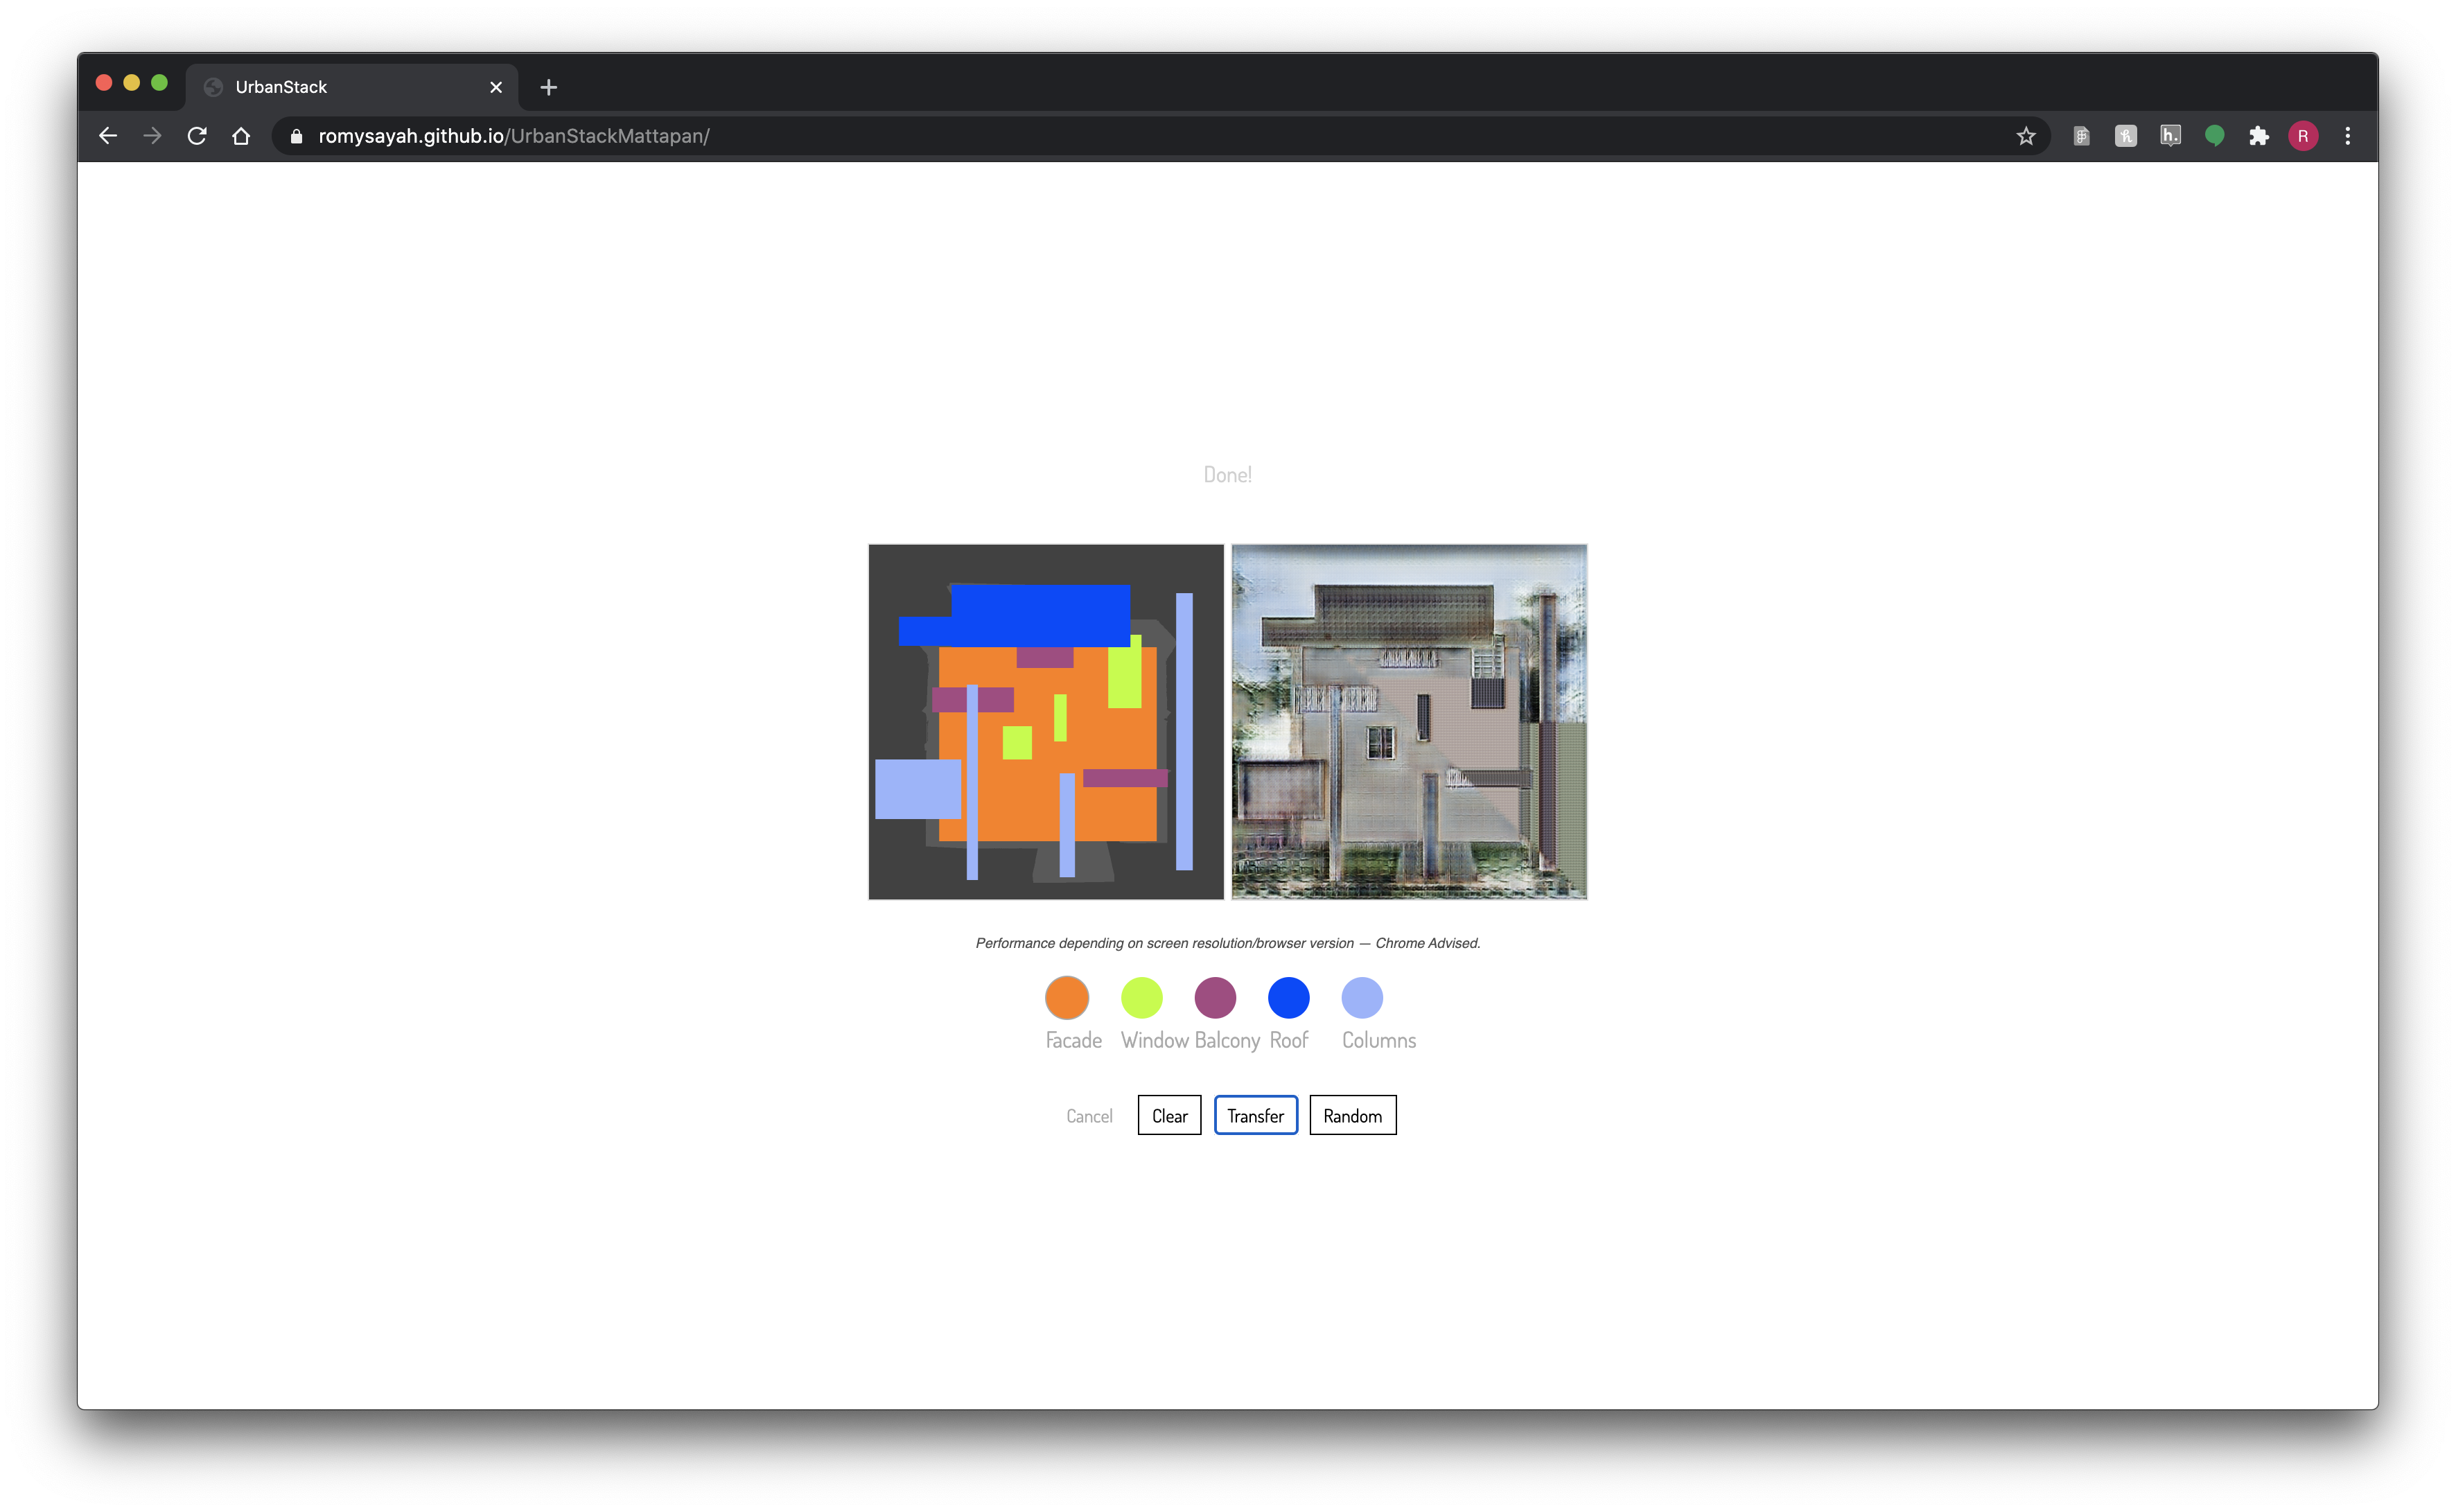This screenshot has width=2456, height=1512.
Task: Click the green circle extension icon
Action: pos(2214,136)
